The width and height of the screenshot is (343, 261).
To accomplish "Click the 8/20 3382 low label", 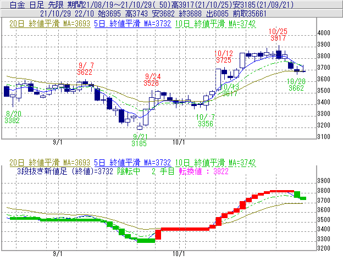I will [x=13, y=117].
